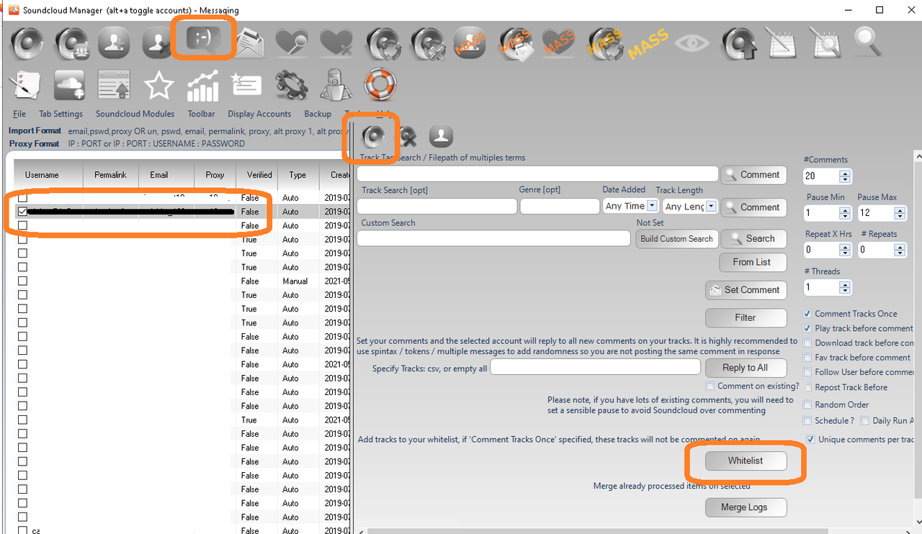Open the Backup menu
Screen dimensions: 922x534
pyautogui.click(x=318, y=114)
